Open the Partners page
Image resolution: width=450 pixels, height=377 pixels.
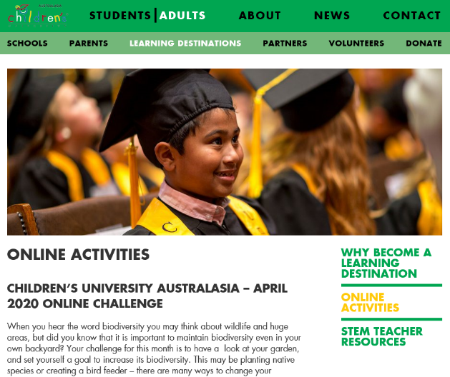pos(285,44)
